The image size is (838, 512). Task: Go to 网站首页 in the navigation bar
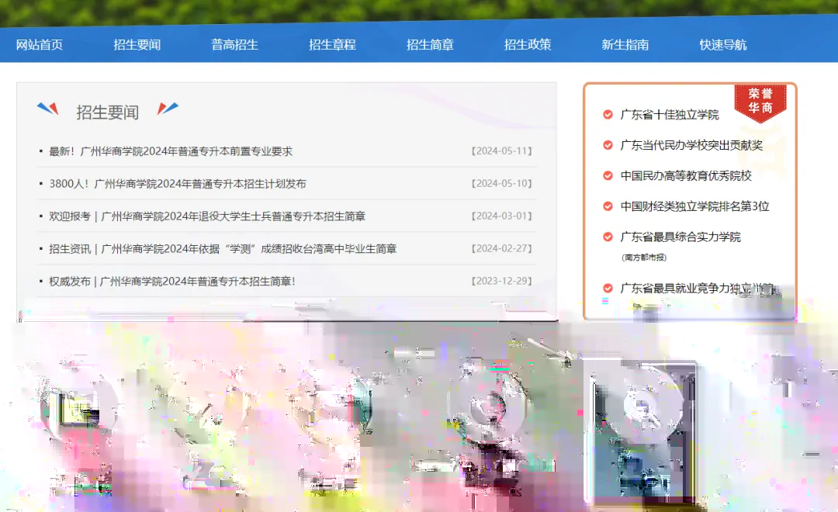click(39, 45)
